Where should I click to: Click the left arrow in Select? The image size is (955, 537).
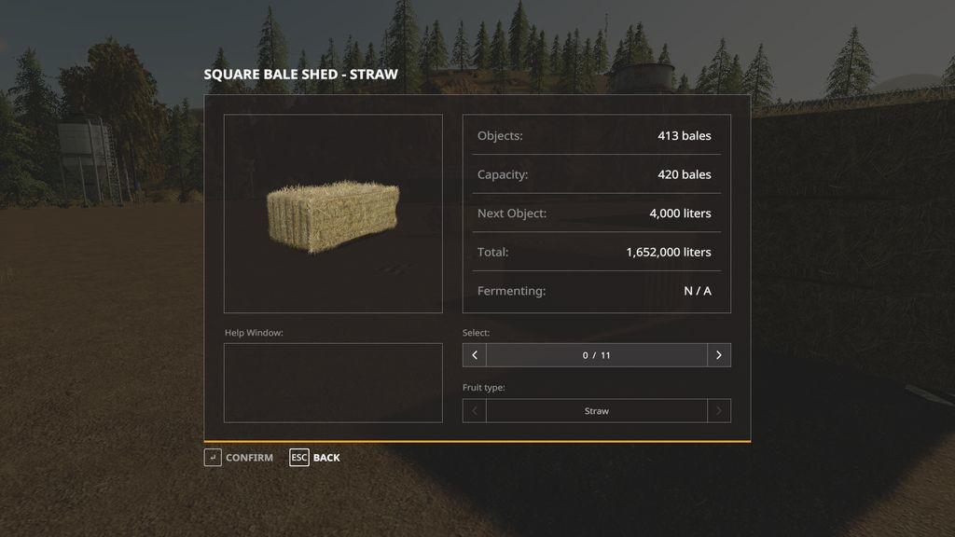(x=475, y=355)
